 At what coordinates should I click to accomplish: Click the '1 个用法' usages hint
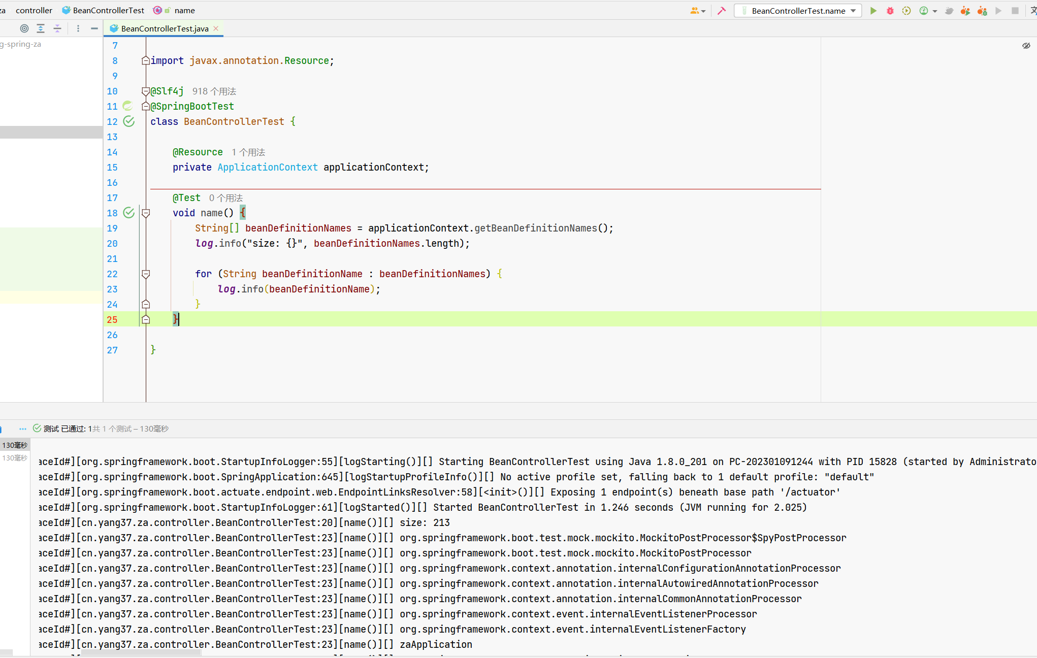[248, 152]
